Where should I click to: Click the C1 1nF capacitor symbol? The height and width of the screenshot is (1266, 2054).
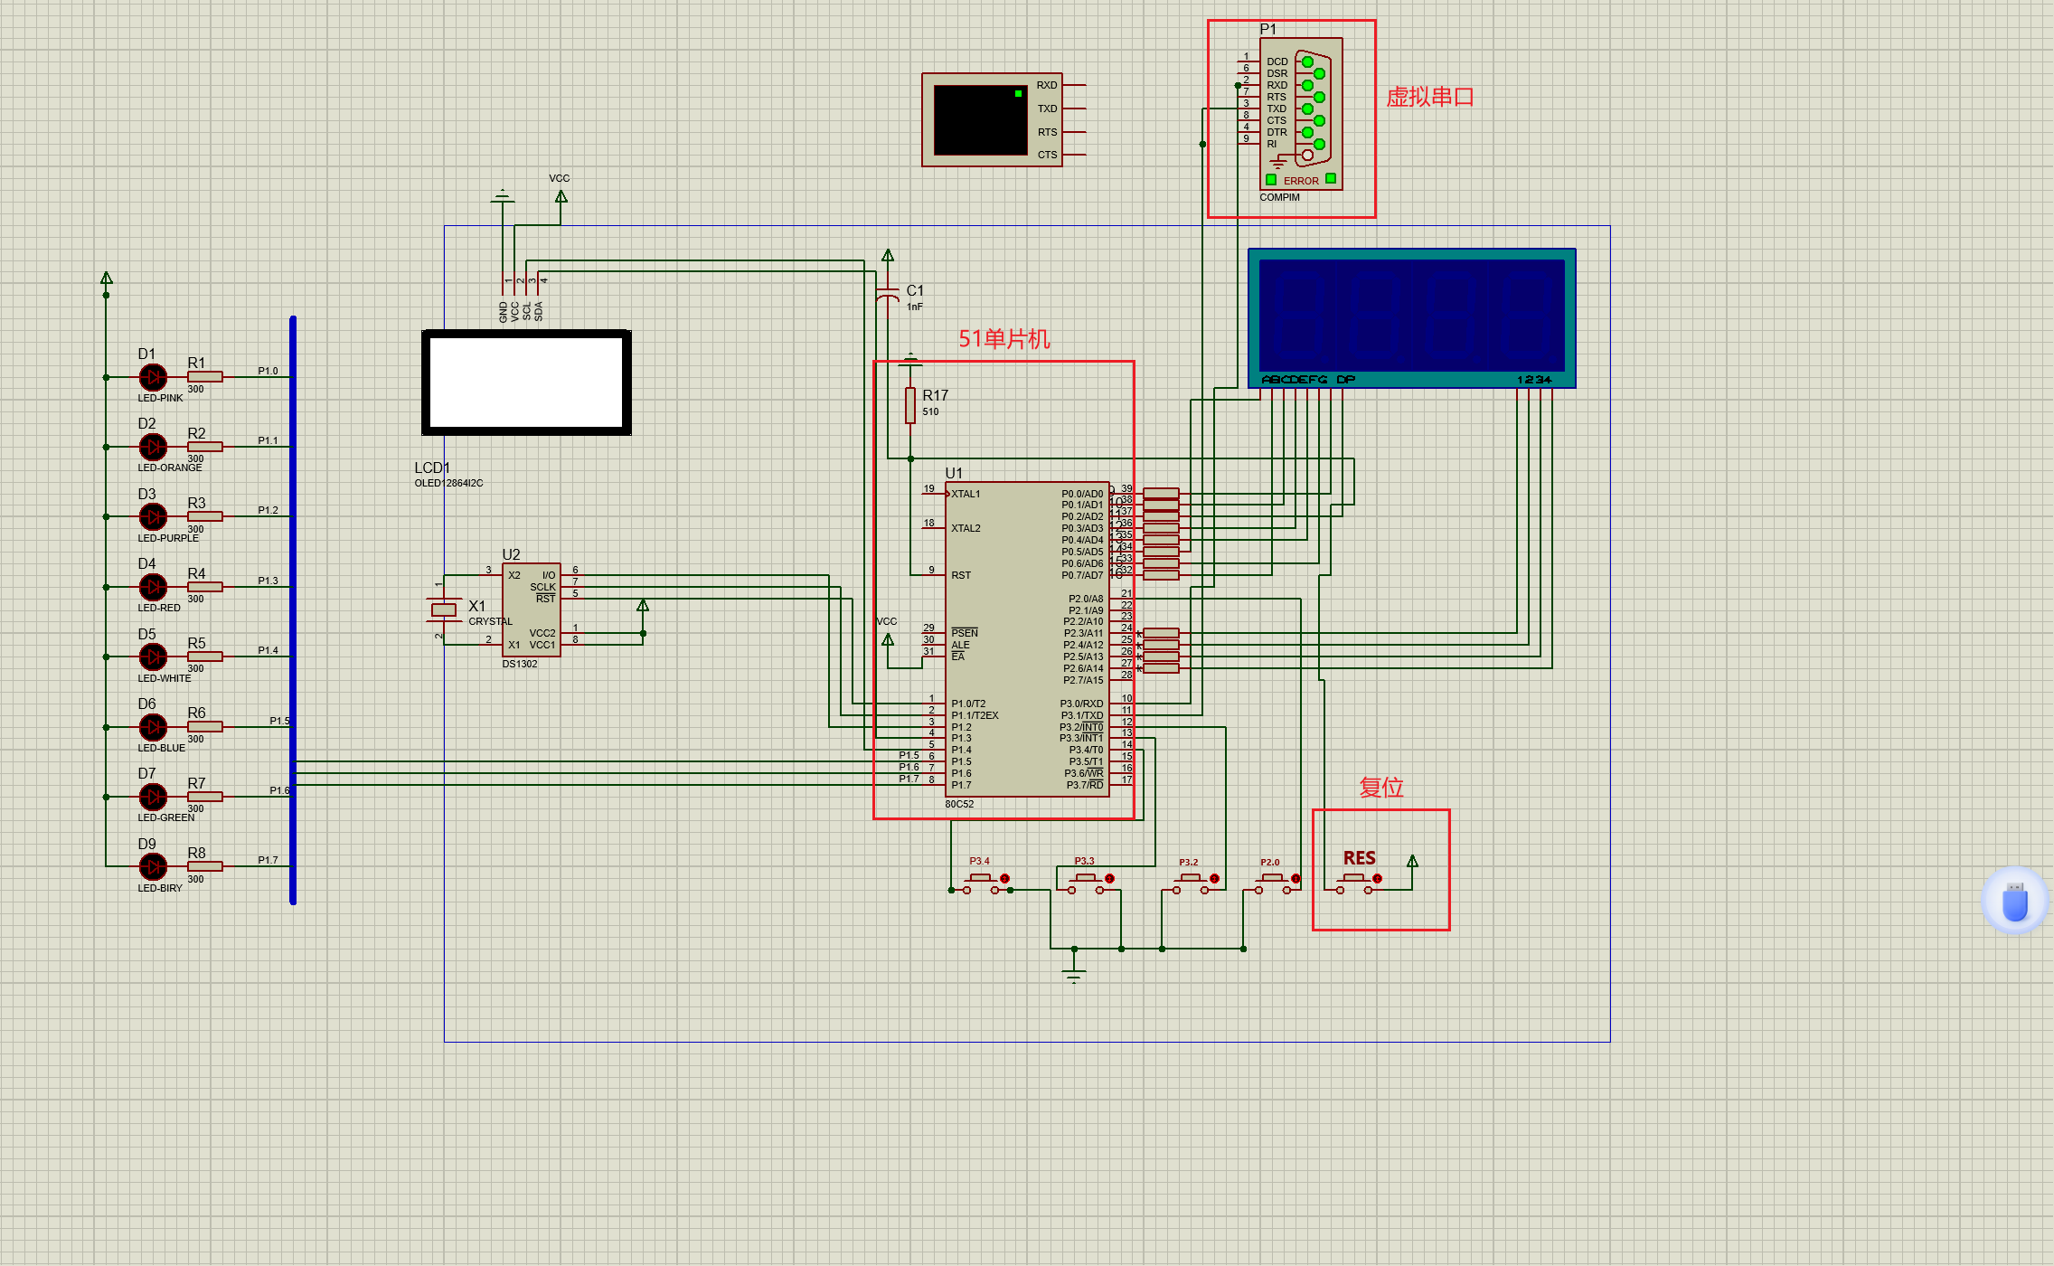tap(888, 296)
